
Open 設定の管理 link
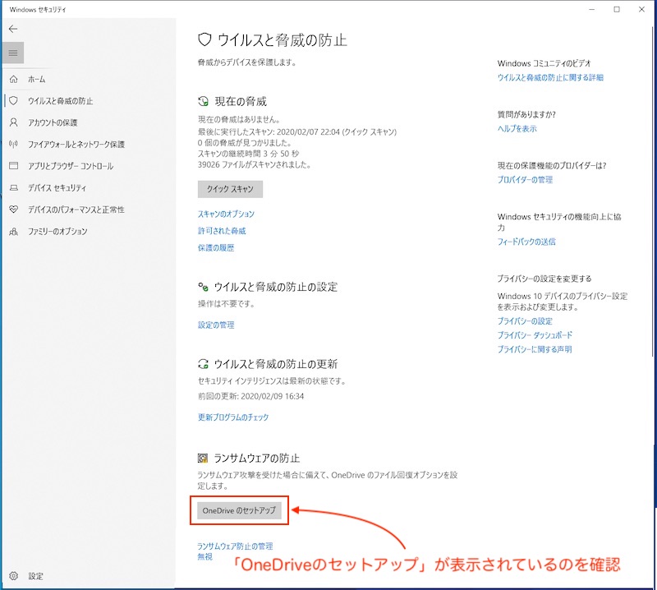[x=216, y=325]
